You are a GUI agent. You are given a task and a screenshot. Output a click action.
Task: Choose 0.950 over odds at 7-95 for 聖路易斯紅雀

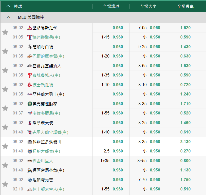(155, 28)
